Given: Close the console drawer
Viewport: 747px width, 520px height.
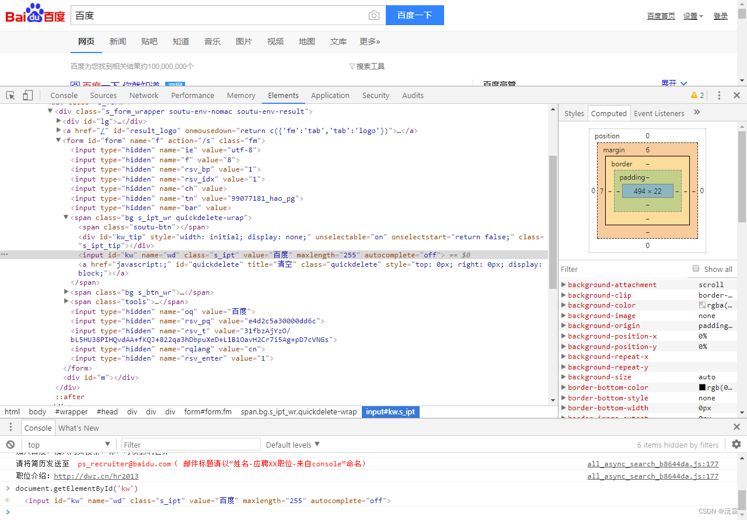Looking at the screenshot, I should (736, 427).
